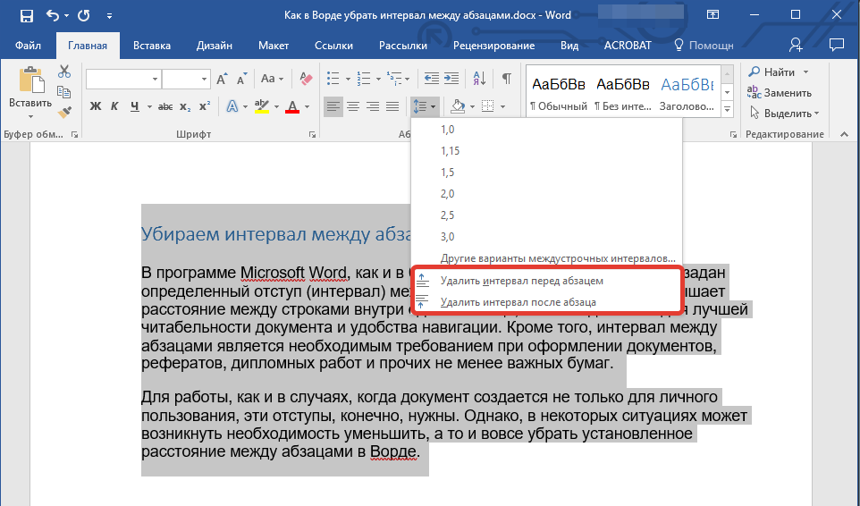This screenshot has height=506, width=860.
Task: Click the Clear Formatting eraser icon
Action: pyautogui.click(x=307, y=79)
